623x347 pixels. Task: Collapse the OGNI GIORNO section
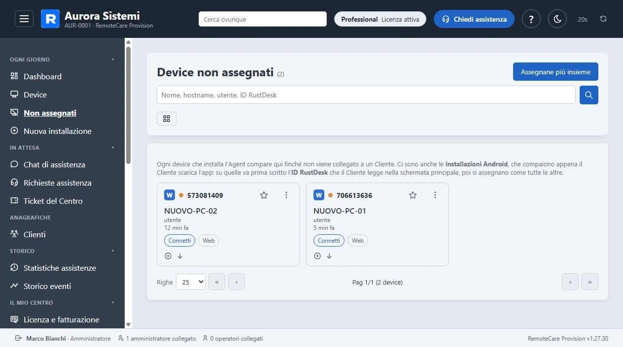pyautogui.click(x=113, y=60)
